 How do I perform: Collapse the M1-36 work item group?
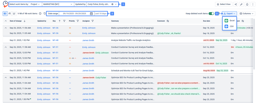tap(6, 28)
